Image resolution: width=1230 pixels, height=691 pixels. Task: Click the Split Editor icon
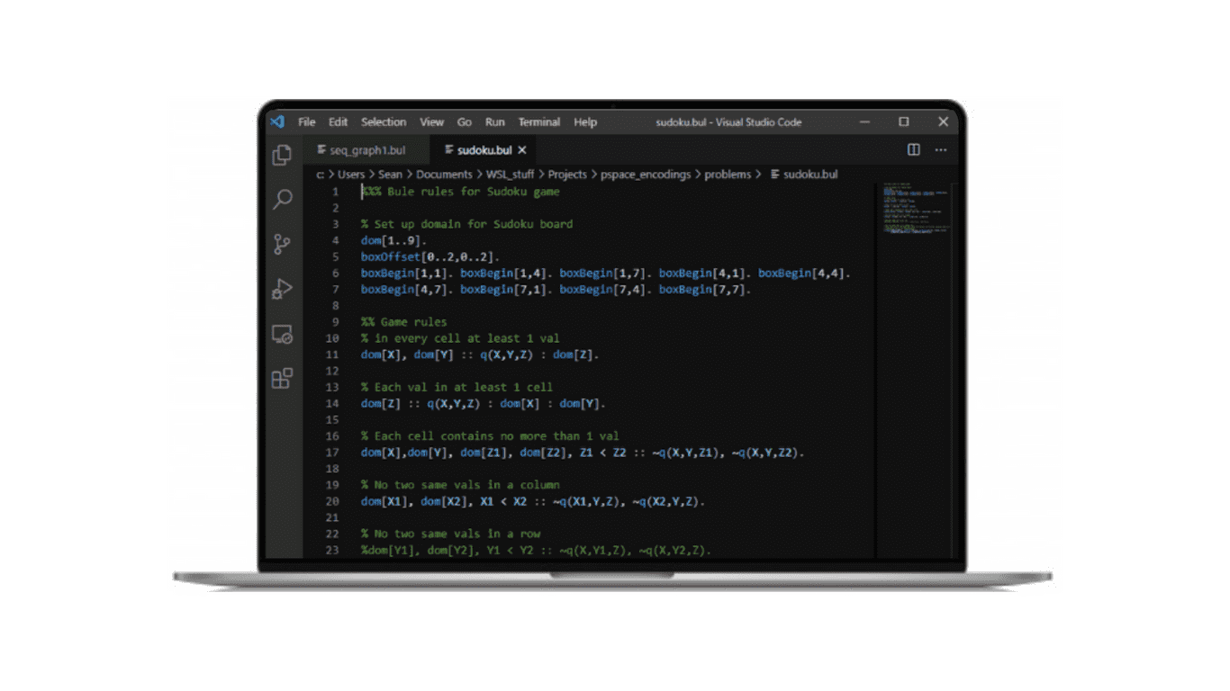pos(912,149)
